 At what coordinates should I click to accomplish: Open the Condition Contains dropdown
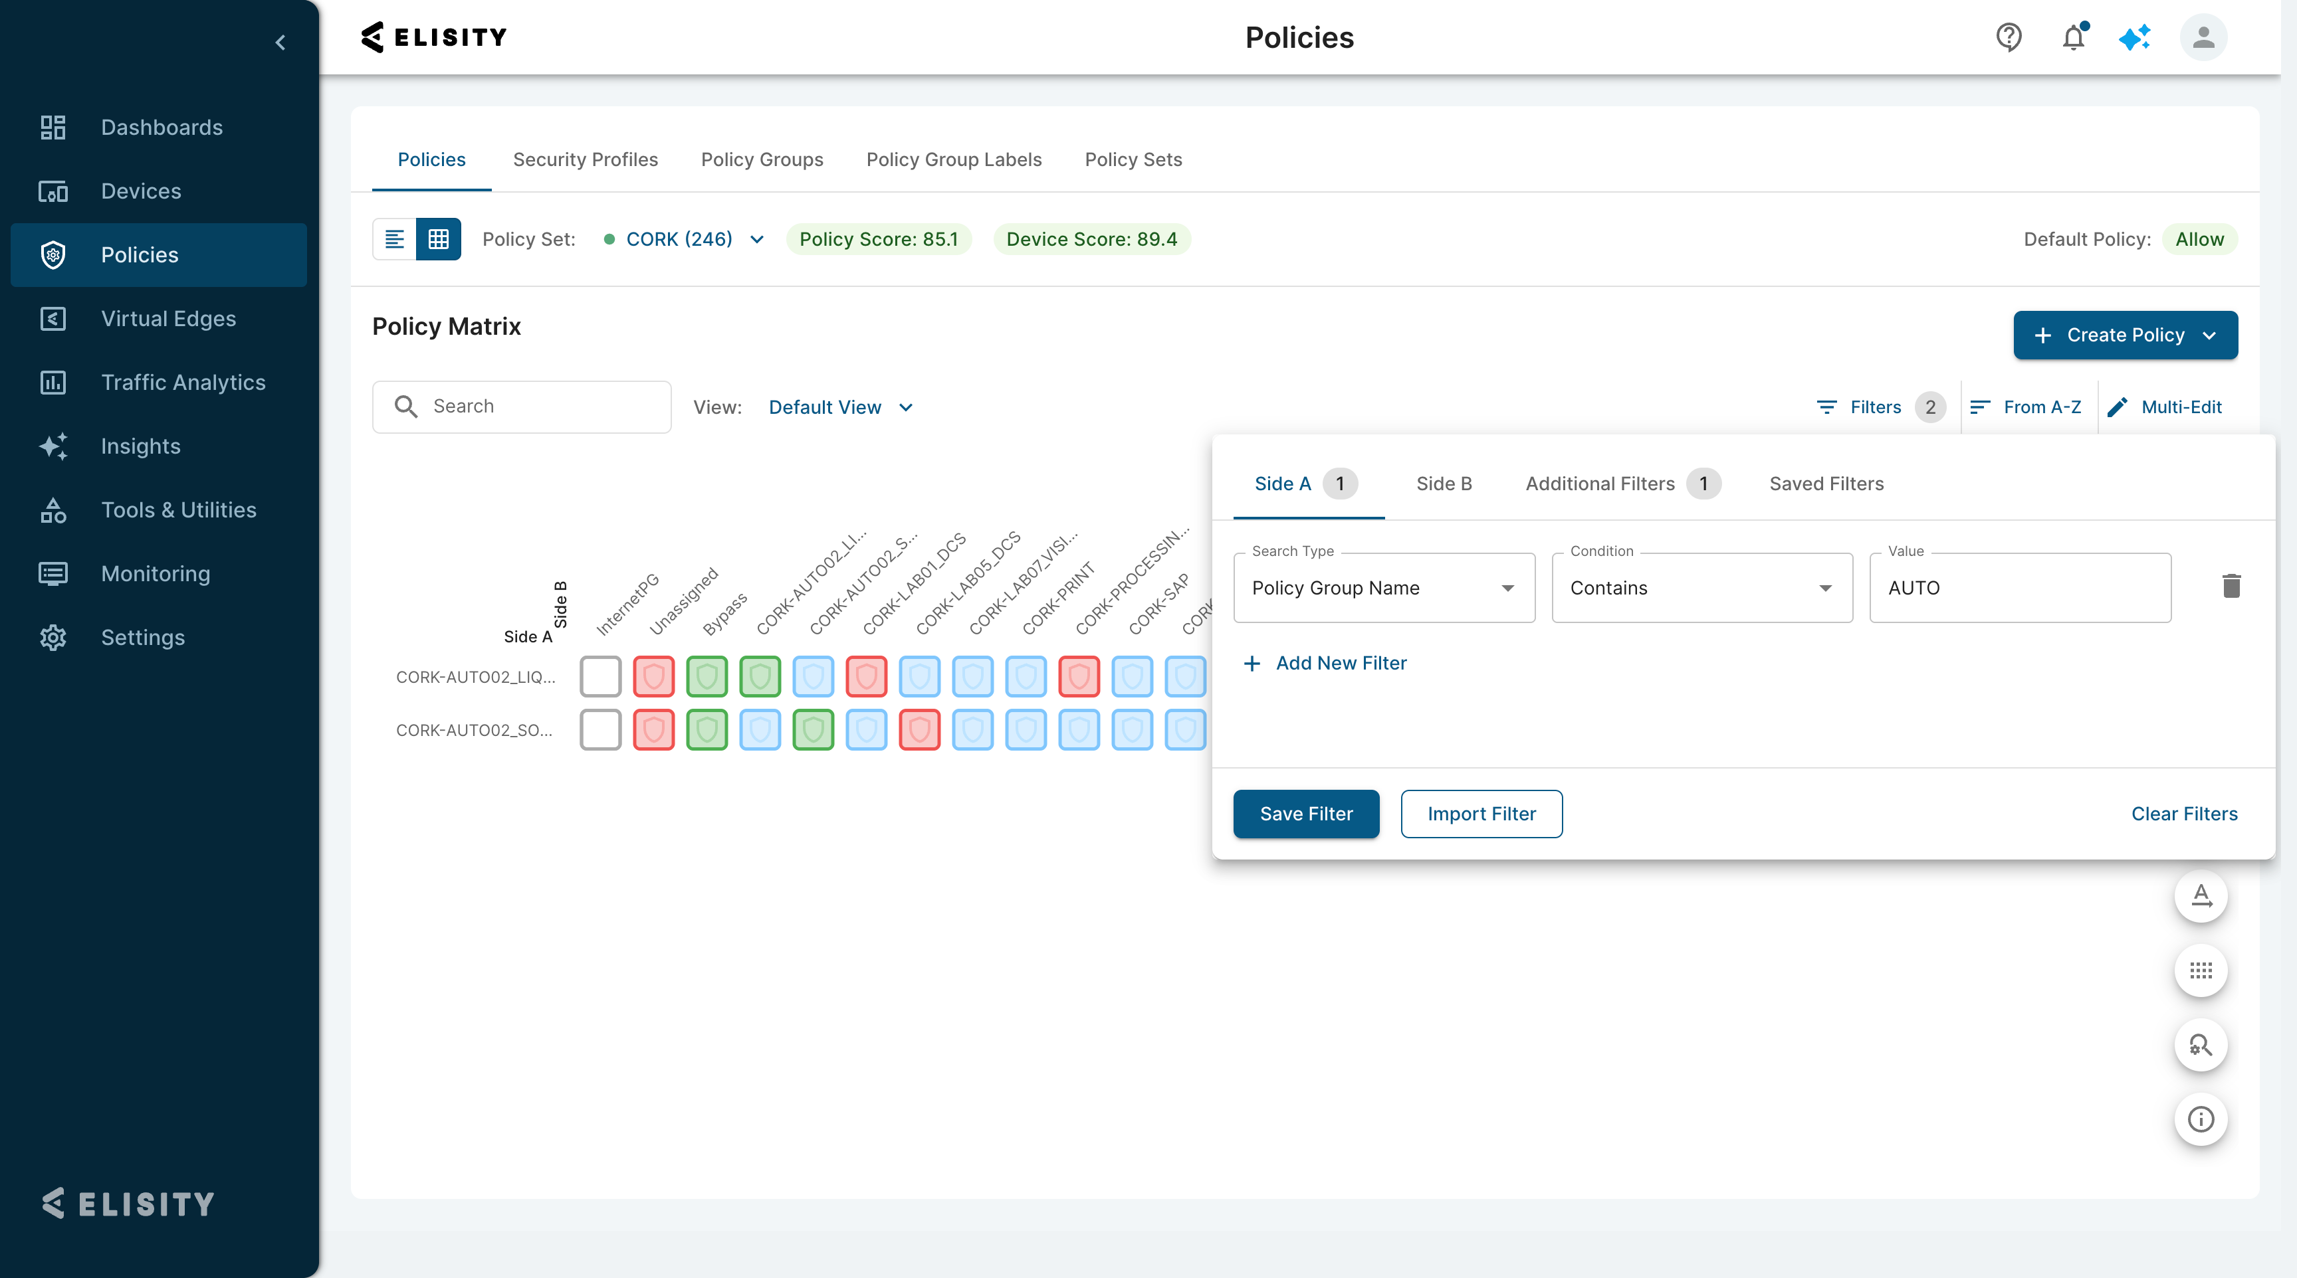[1702, 587]
